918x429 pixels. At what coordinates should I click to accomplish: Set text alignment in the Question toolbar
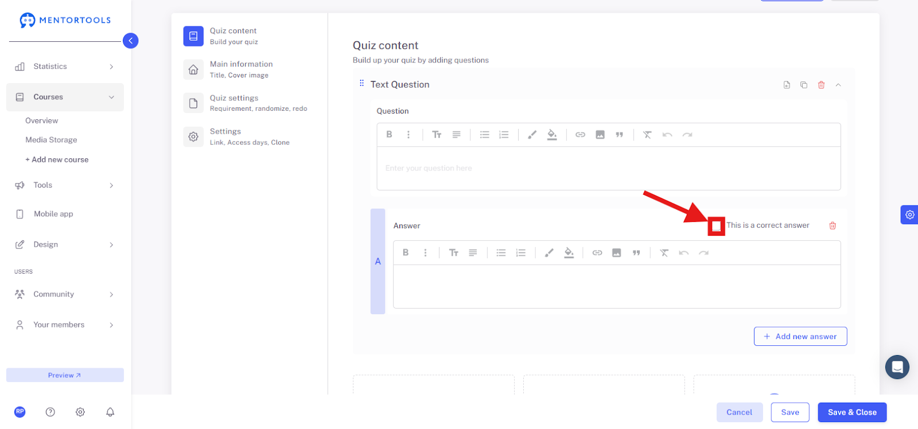coord(456,135)
